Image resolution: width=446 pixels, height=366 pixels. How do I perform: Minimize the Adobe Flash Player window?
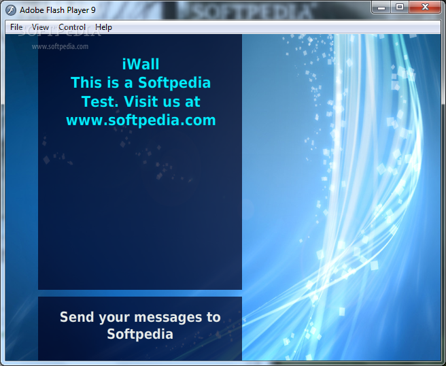click(381, 7)
